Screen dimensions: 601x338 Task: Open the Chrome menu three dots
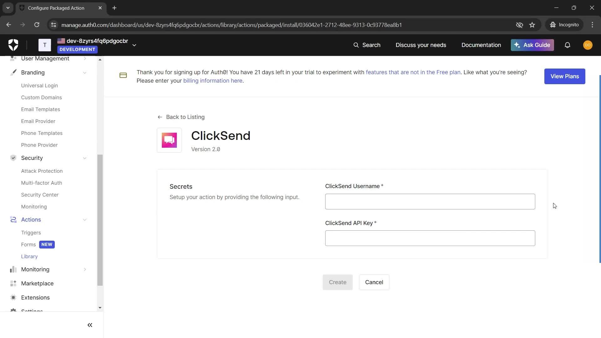[592, 25]
